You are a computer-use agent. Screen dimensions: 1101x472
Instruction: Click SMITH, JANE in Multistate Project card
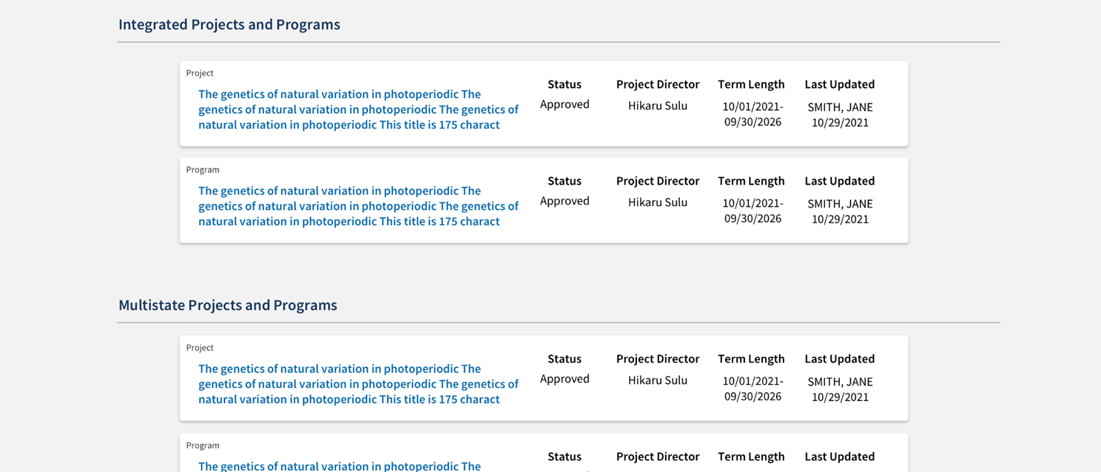pos(840,382)
